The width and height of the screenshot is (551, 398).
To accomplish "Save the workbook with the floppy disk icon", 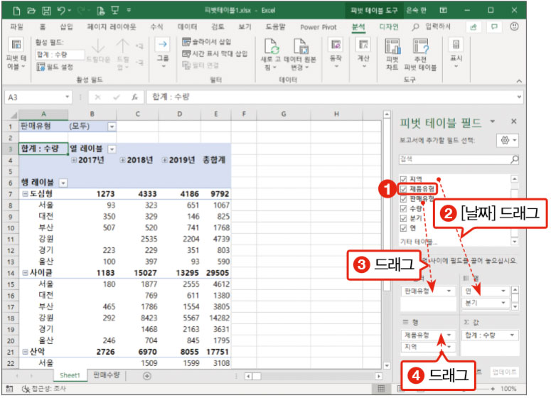I will (x=46, y=11).
